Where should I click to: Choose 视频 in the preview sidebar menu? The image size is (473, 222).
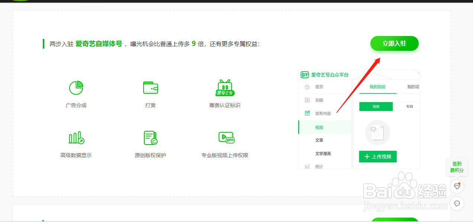pos(325,127)
